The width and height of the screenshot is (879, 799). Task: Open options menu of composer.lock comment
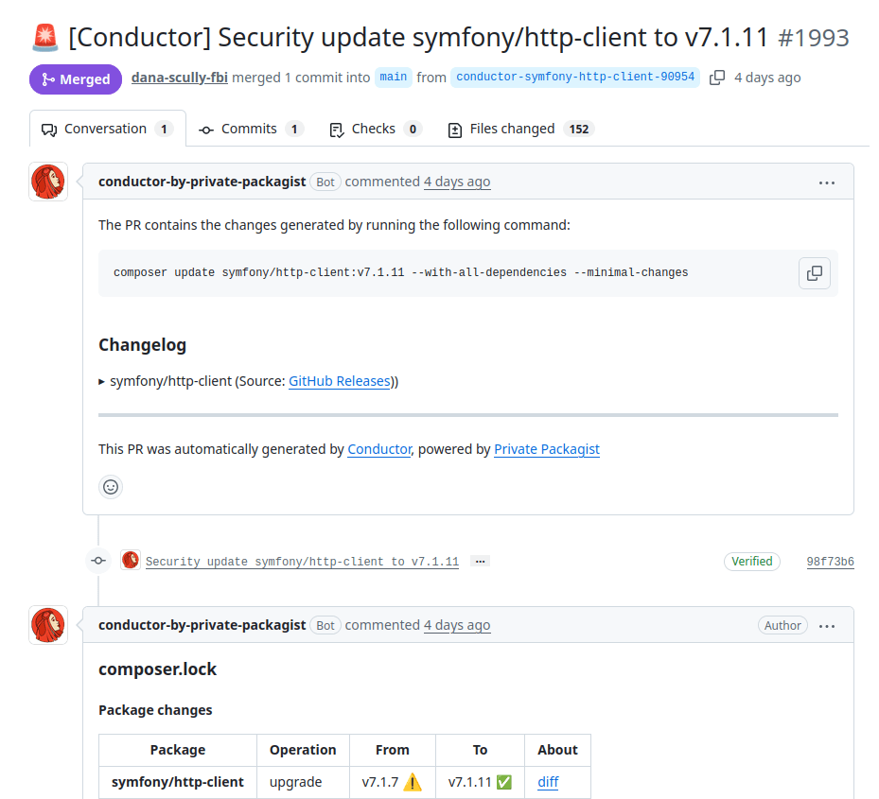826,626
